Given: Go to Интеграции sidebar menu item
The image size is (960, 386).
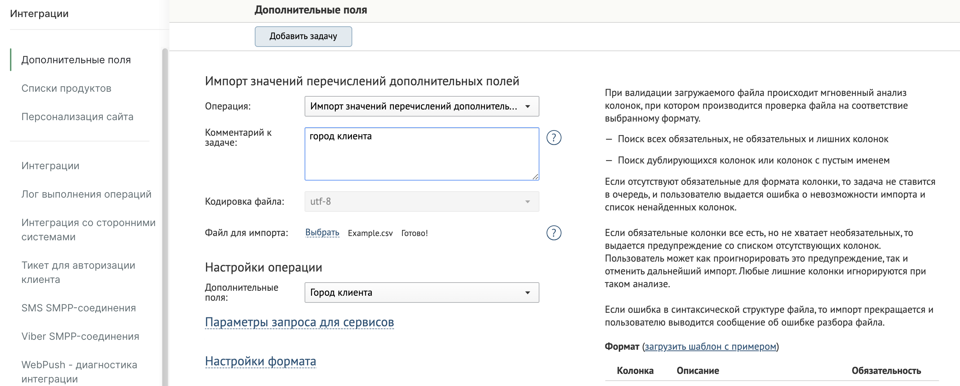Looking at the screenshot, I should click(x=50, y=166).
